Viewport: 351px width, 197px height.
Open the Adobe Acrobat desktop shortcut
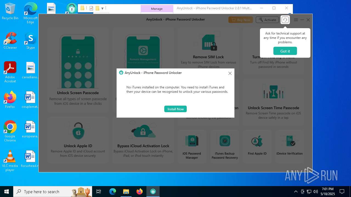10,72
